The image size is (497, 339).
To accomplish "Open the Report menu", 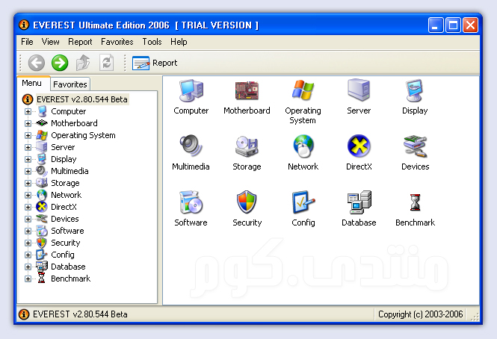I will [80, 42].
